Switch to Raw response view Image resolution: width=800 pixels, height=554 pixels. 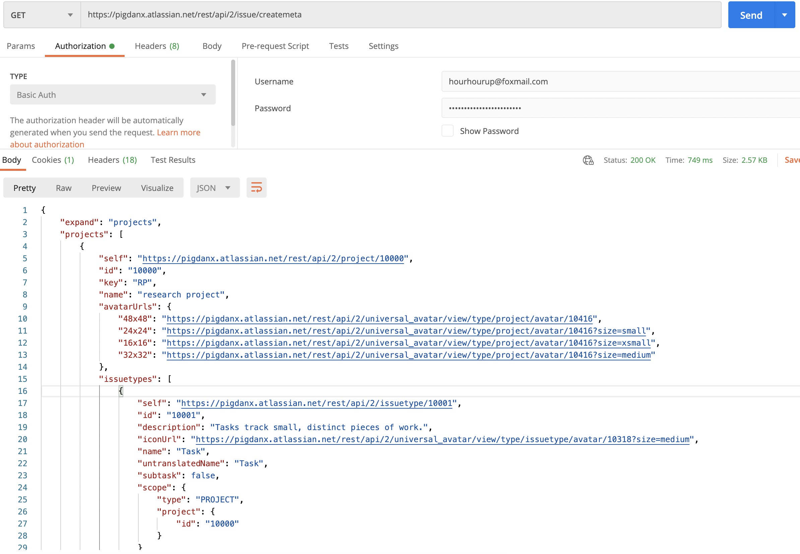[64, 188]
